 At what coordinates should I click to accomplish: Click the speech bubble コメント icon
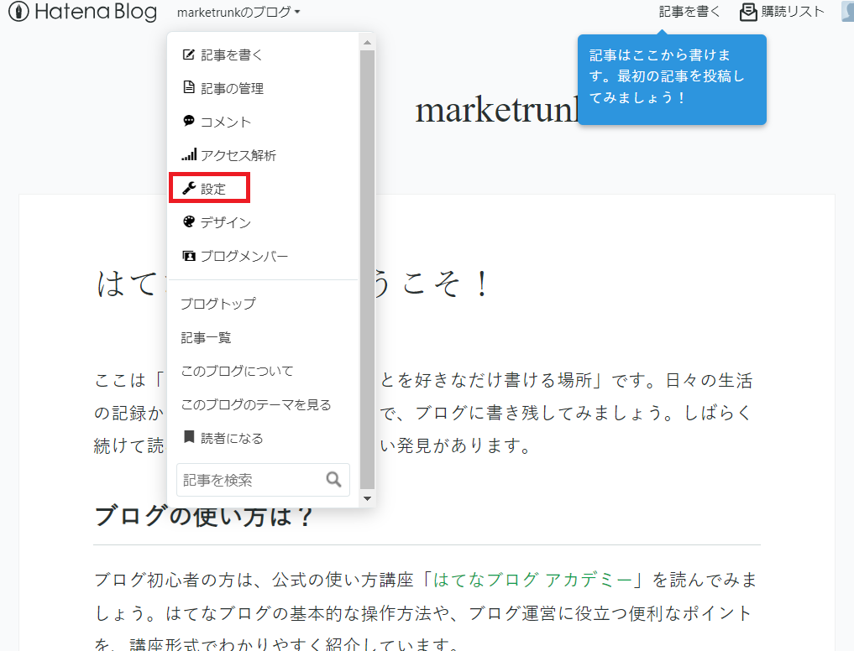189,121
